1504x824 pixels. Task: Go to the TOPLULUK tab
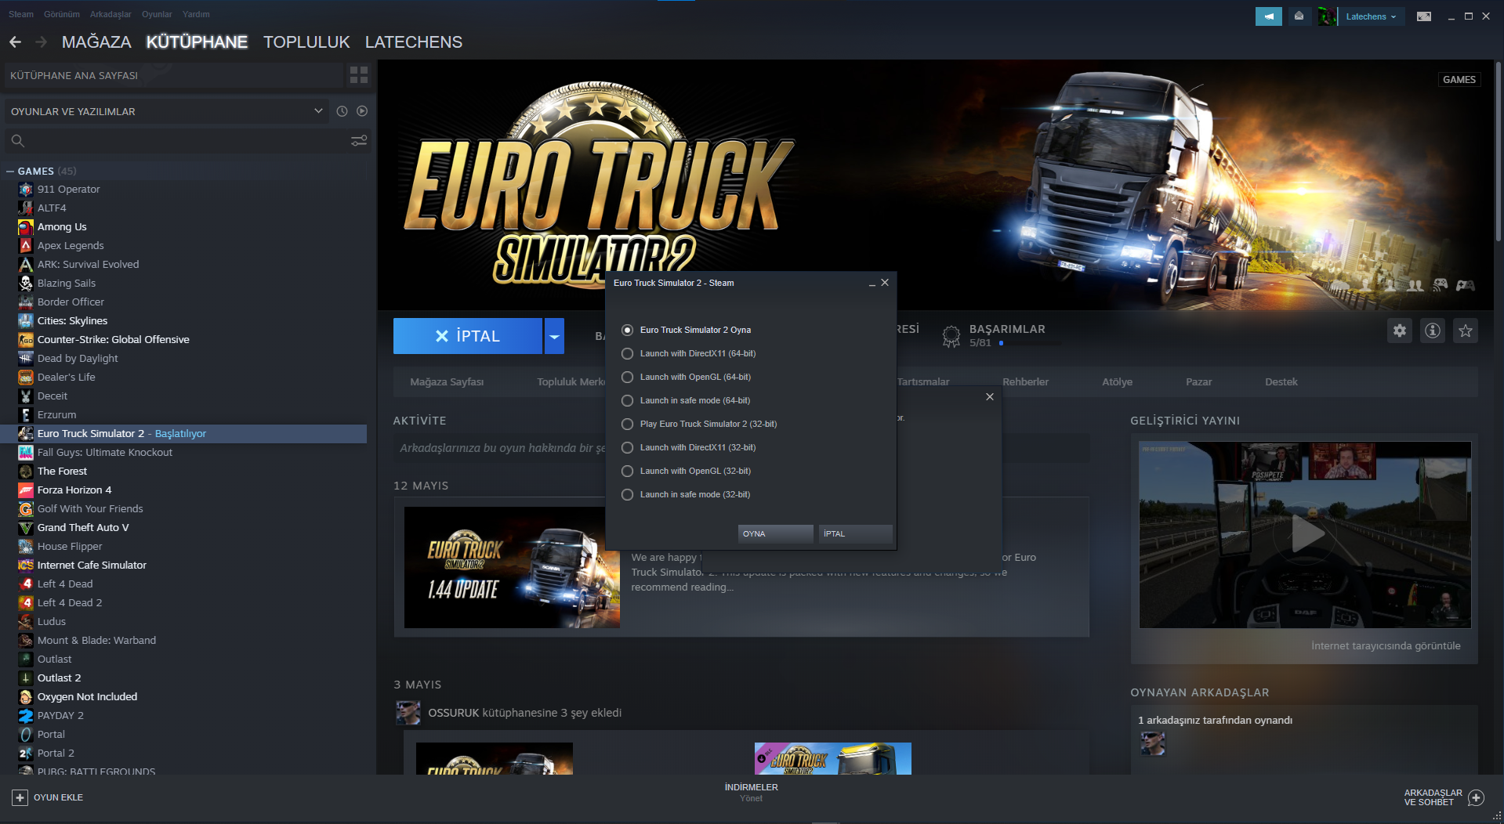pyautogui.click(x=306, y=42)
